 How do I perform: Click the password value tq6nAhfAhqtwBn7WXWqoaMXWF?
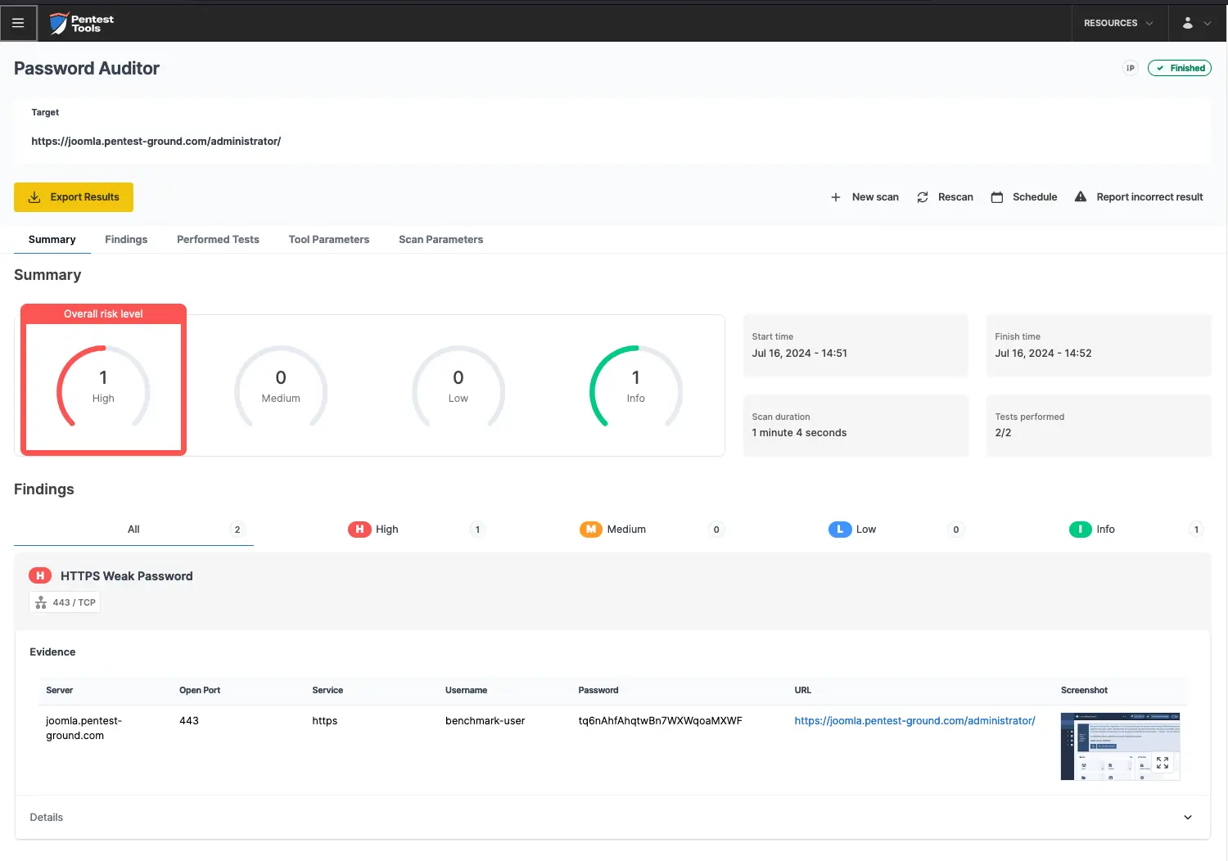point(660,721)
